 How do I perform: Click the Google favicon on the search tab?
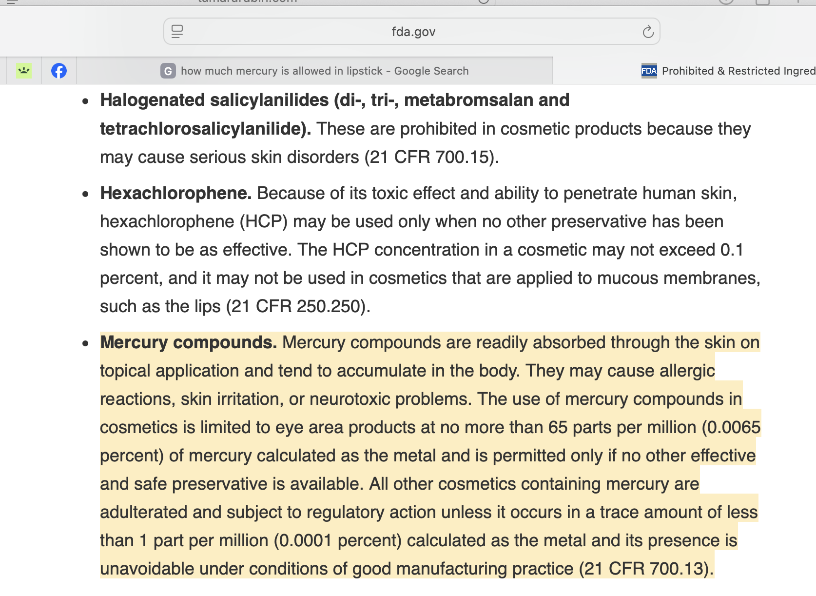pos(168,71)
